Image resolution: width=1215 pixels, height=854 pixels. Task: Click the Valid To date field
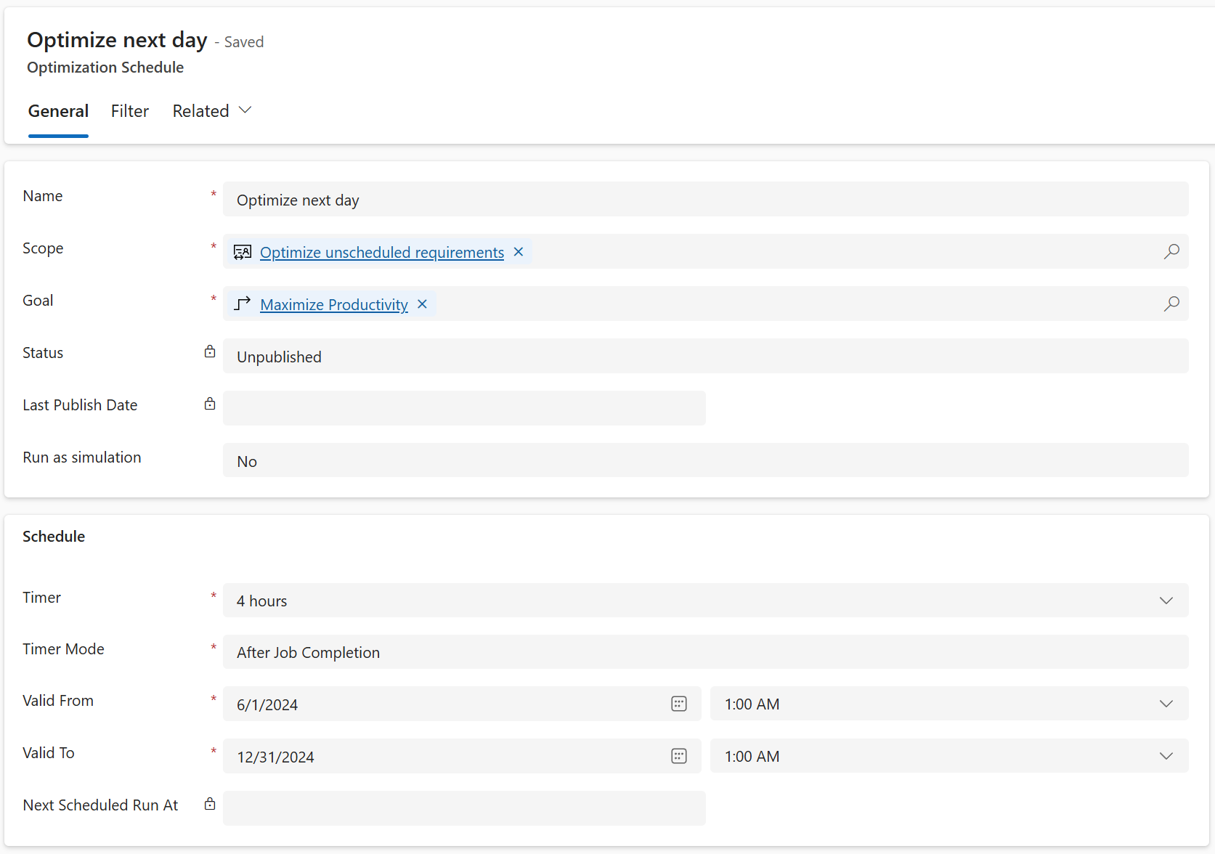443,756
